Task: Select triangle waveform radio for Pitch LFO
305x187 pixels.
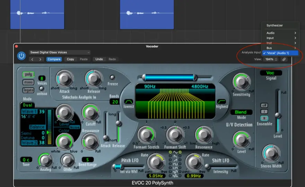Action: 171,152
